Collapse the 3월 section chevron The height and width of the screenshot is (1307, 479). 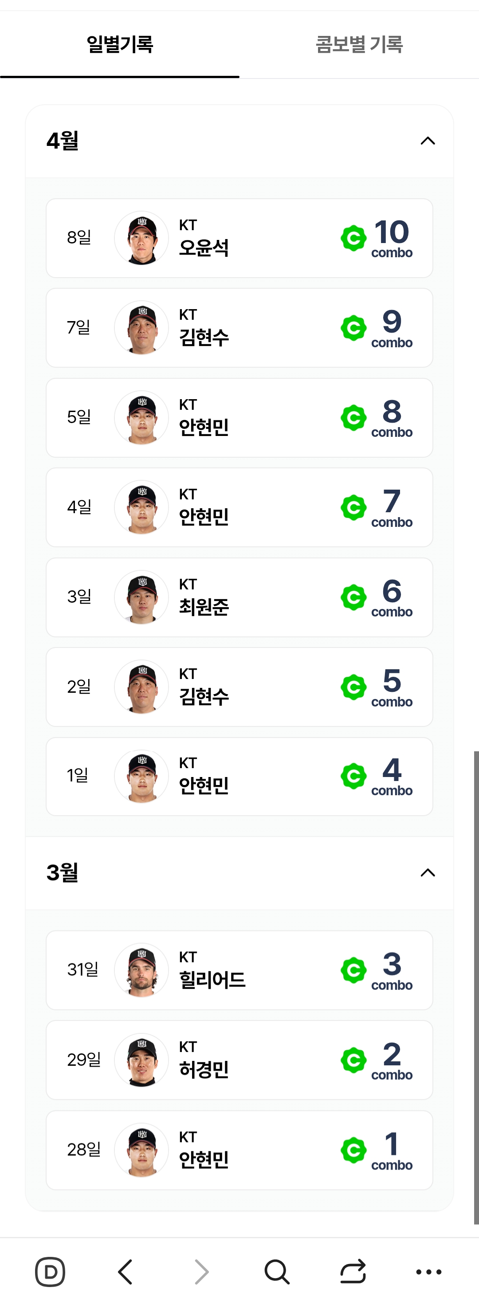pyautogui.click(x=428, y=872)
